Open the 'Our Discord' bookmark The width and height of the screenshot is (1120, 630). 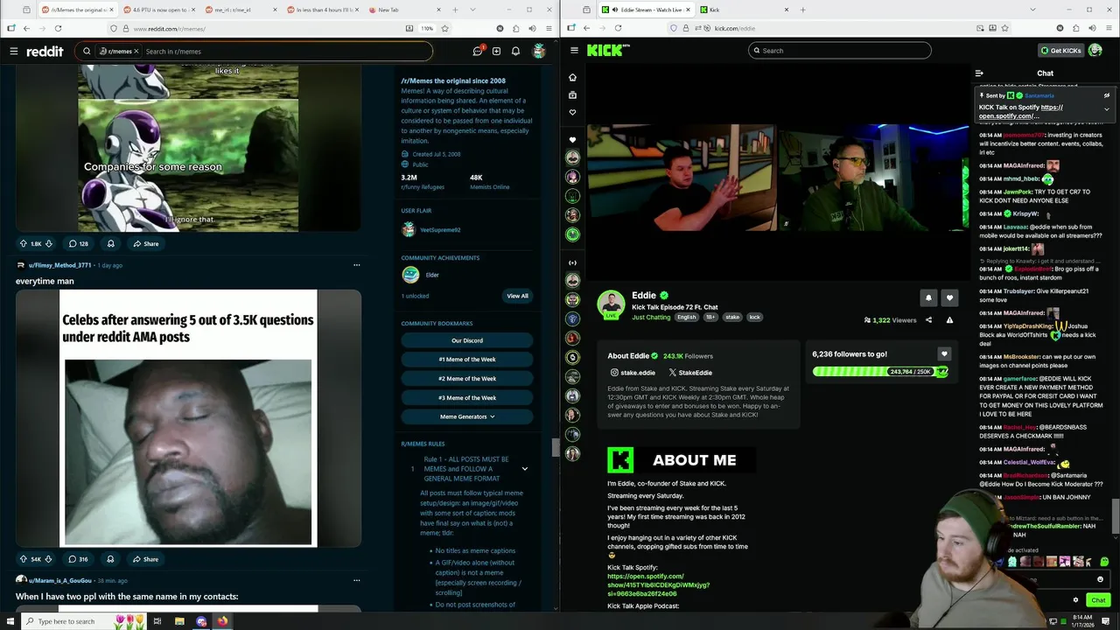point(467,340)
